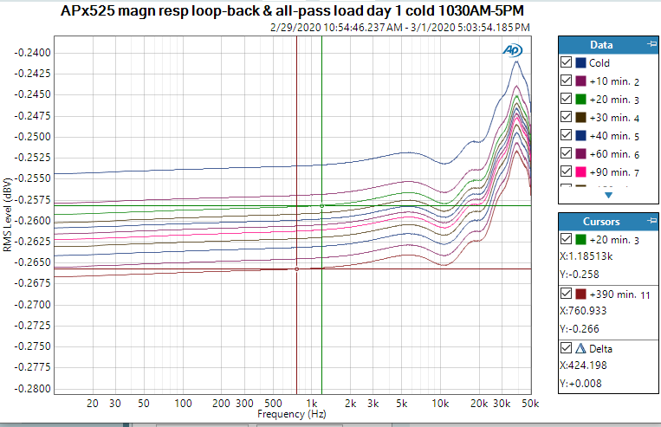Click the 20 Hz frequency axis tick
661x427 pixels.
pos(93,404)
